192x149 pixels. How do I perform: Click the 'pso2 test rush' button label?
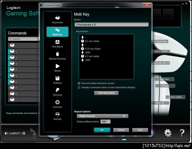161,63
